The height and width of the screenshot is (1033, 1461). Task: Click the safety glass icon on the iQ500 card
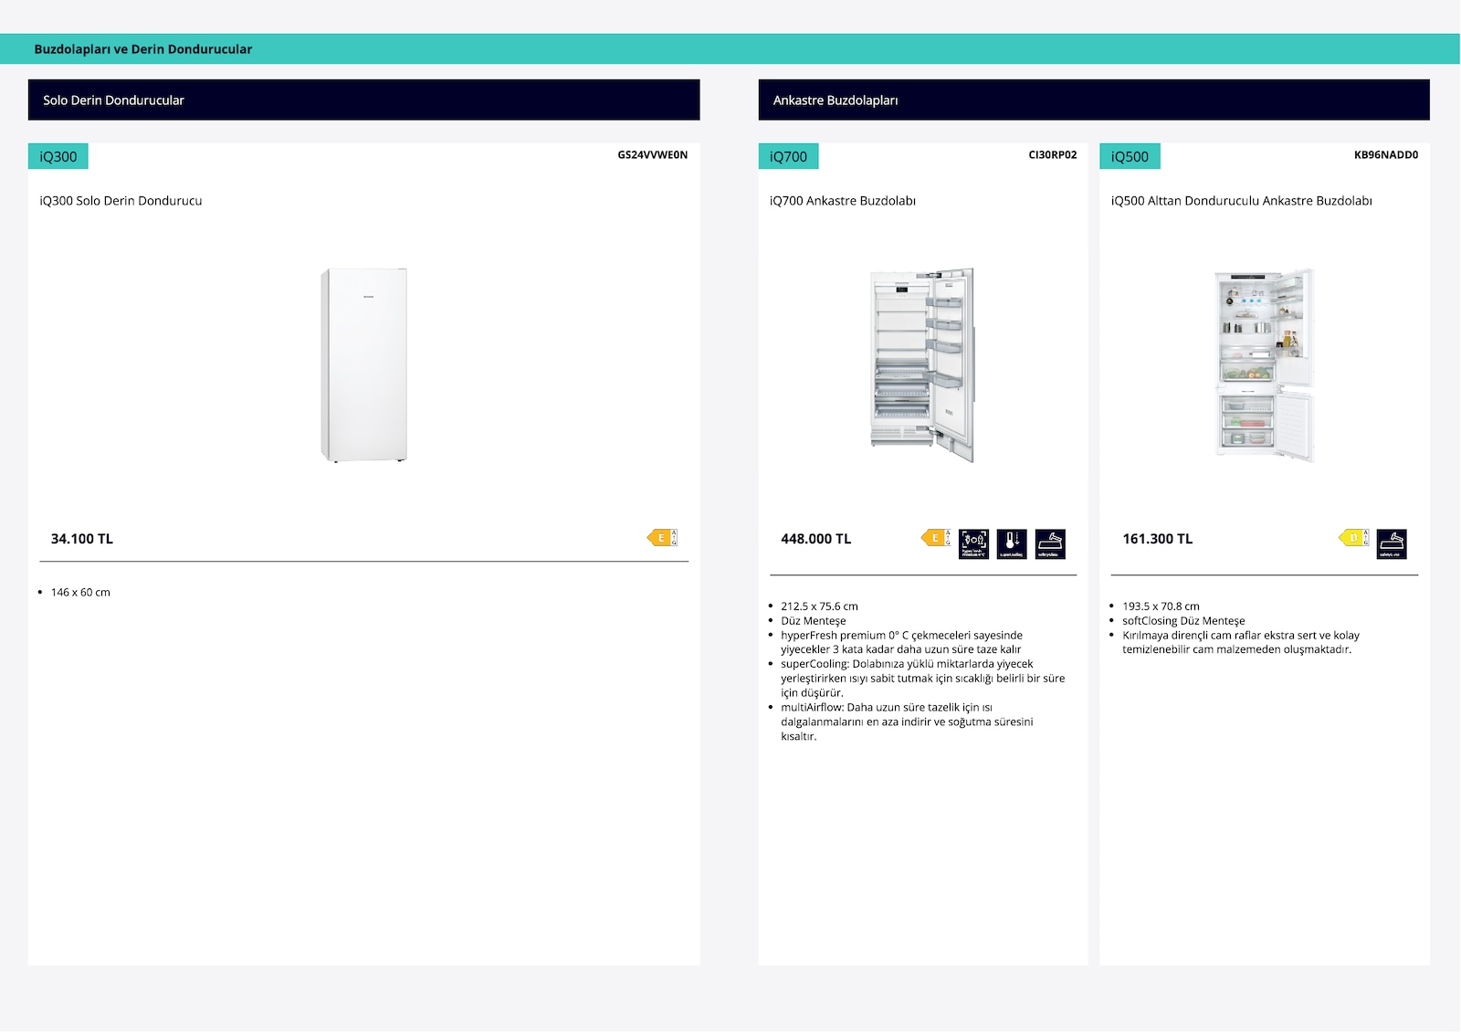coord(1392,543)
